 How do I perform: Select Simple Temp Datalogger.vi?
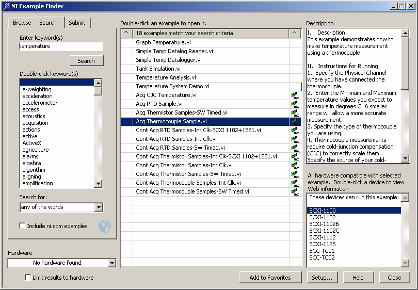(168, 60)
